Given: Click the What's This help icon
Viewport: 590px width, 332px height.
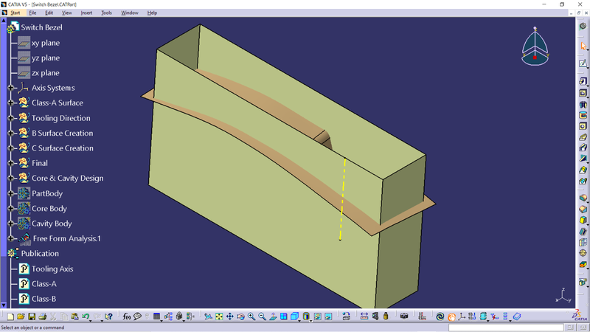Looking at the screenshot, I should [108, 317].
